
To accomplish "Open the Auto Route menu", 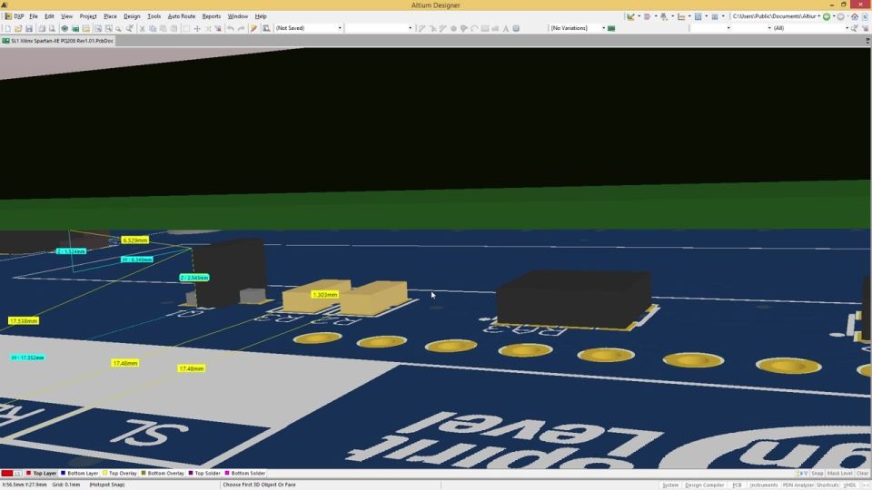I will (x=182, y=16).
